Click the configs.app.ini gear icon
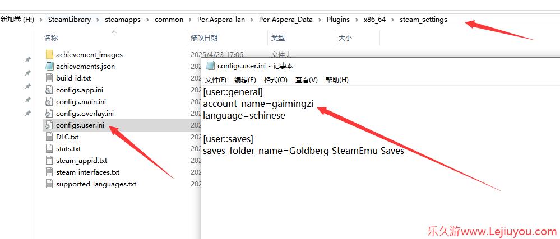 49,90
